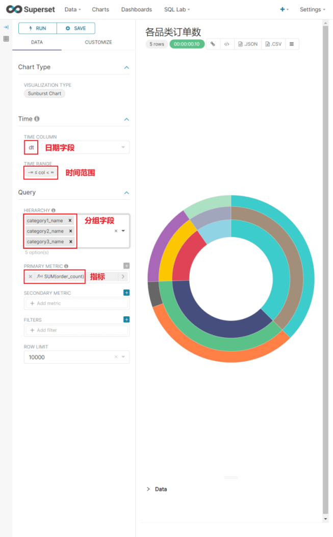The width and height of the screenshot is (333, 537).
Task: Click the Superset logo
Action: (x=31, y=9)
